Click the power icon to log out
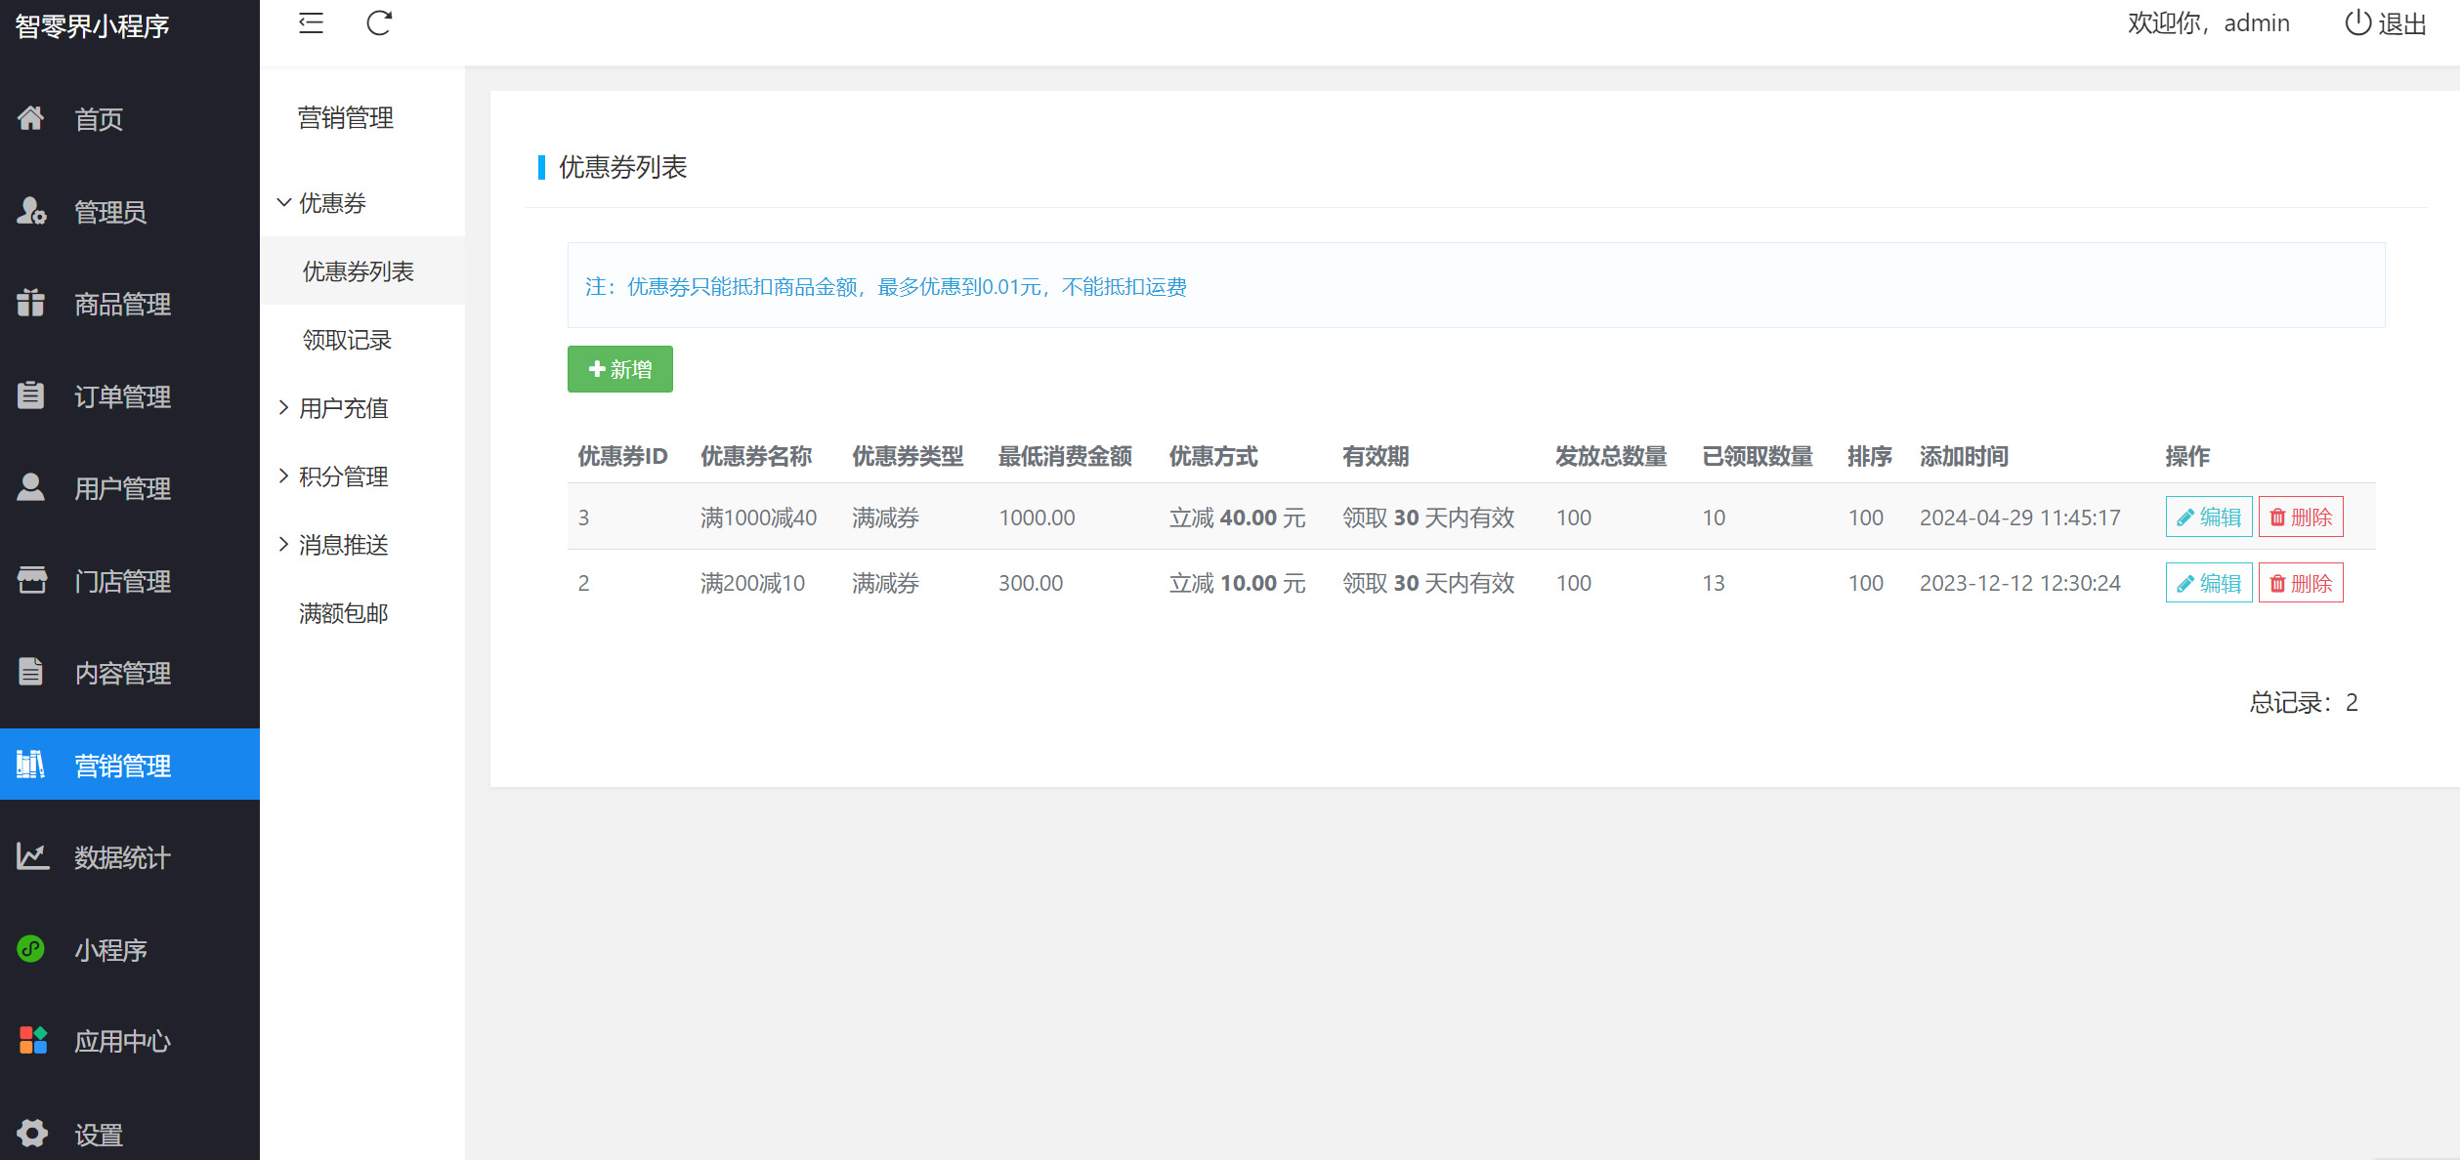 point(2357,23)
